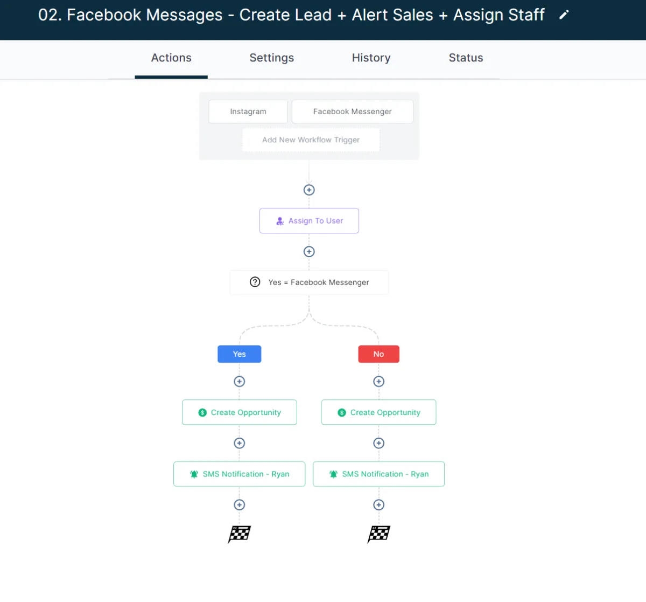Insert action below right Create Opportunity

pos(379,443)
